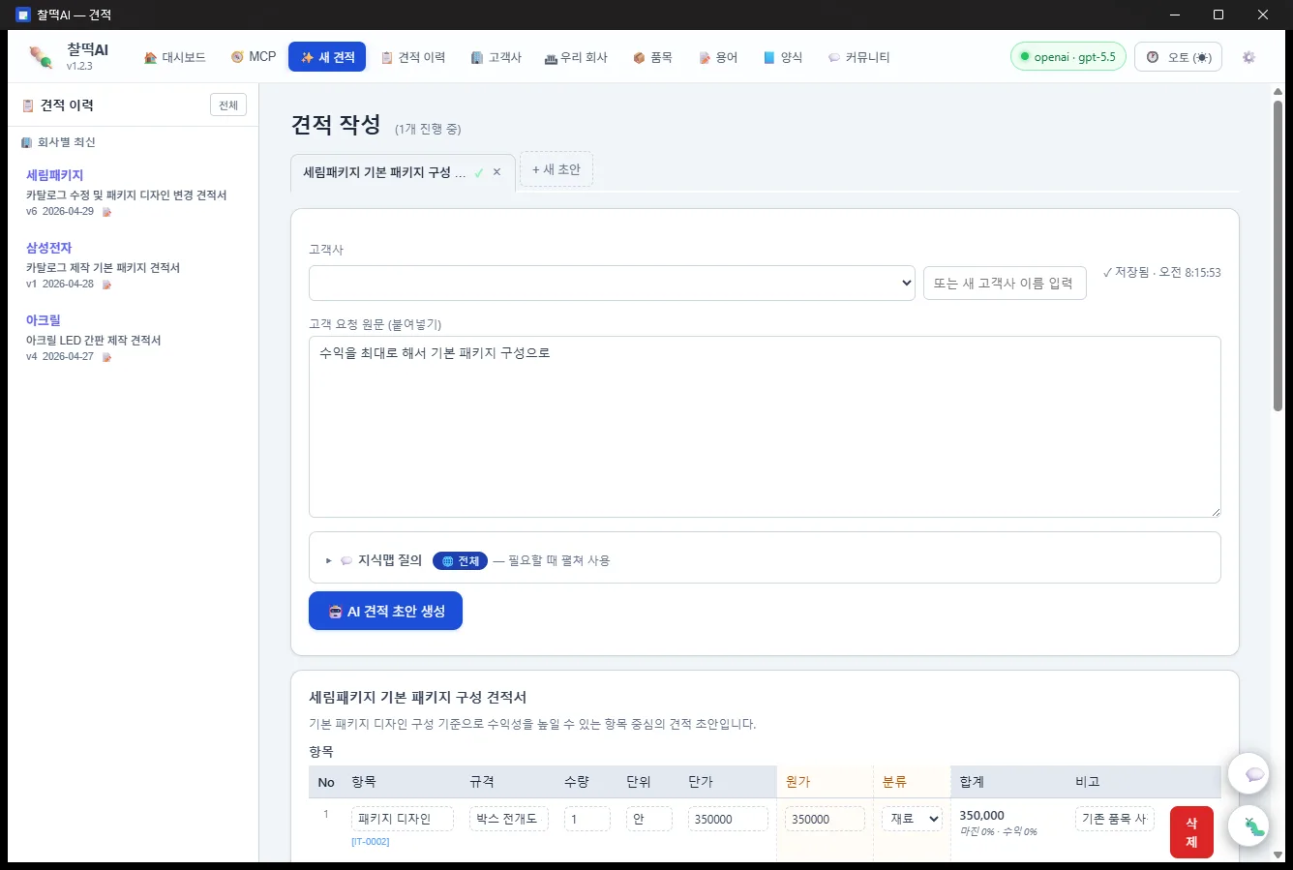Click the IT-0002 item code

[x=371, y=842]
